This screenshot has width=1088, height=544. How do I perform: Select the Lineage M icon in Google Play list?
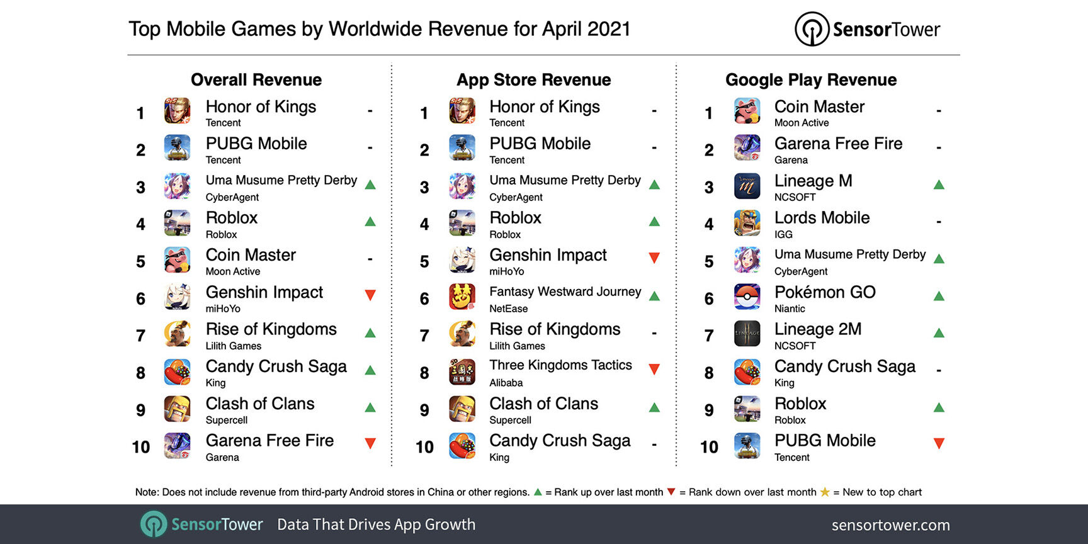747,186
